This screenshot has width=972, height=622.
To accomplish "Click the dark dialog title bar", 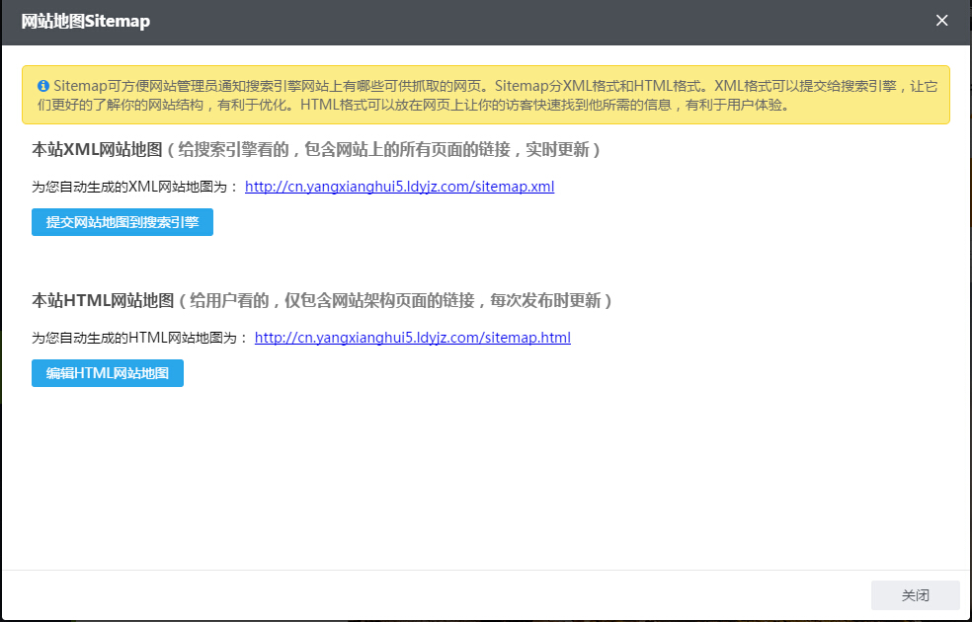I will pyautogui.click(x=445, y=20).
